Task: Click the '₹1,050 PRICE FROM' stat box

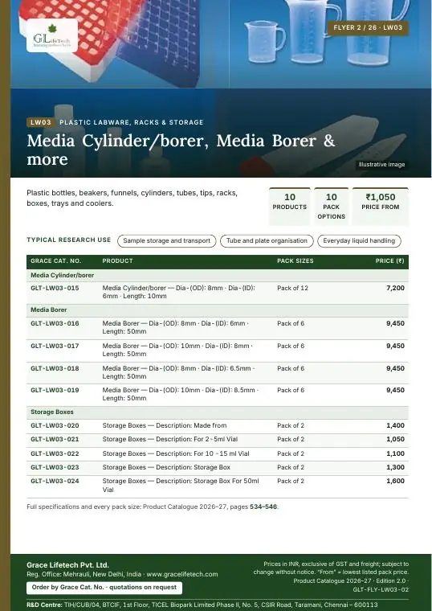Action: pyautogui.click(x=381, y=206)
